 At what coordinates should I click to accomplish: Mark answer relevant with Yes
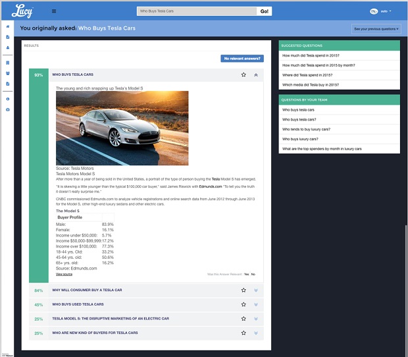point(246,274)
